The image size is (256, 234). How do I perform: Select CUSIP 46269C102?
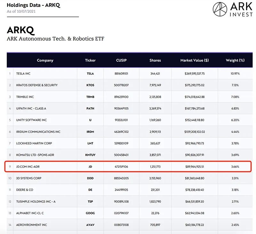121,132
